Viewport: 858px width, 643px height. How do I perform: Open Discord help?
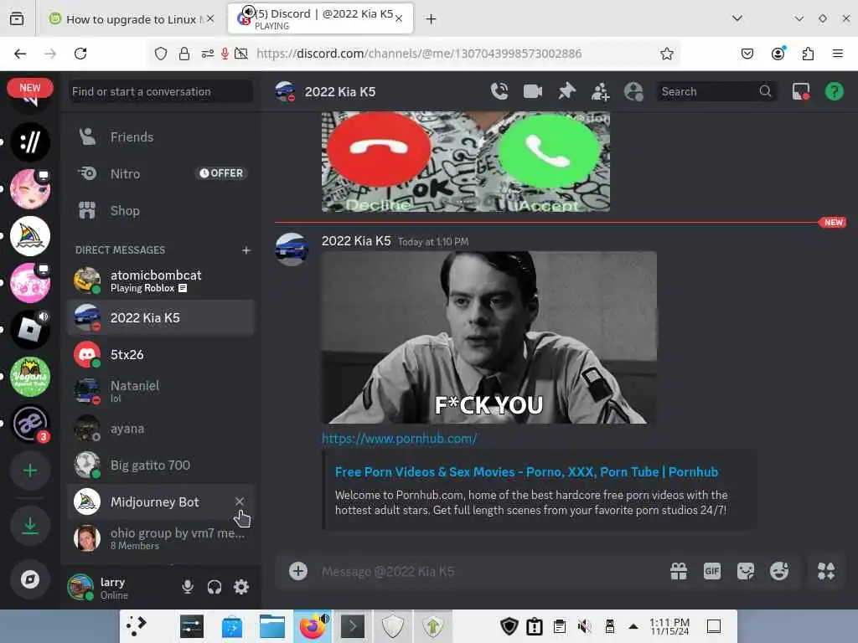(x=834, y=91)
